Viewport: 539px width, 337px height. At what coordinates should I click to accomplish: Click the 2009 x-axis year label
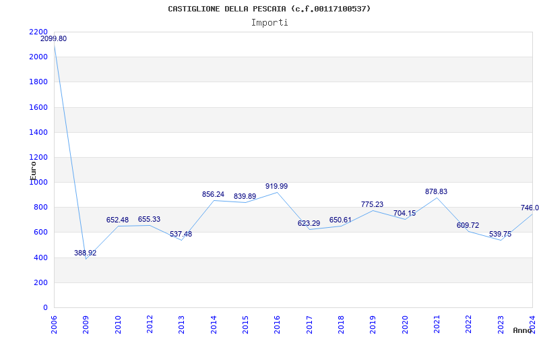point(86,324)
